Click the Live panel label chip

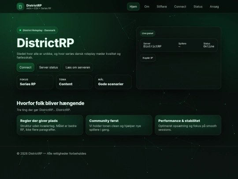tap(148, 33)
